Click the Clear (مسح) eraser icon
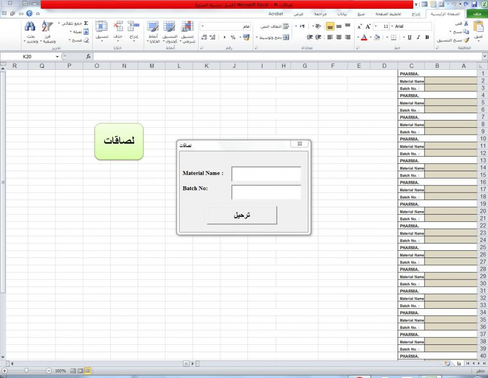488x378 pixels. tap(86, 40)
